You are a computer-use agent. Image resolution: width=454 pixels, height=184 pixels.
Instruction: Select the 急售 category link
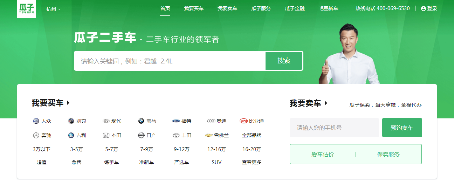[x=76, y=162]
